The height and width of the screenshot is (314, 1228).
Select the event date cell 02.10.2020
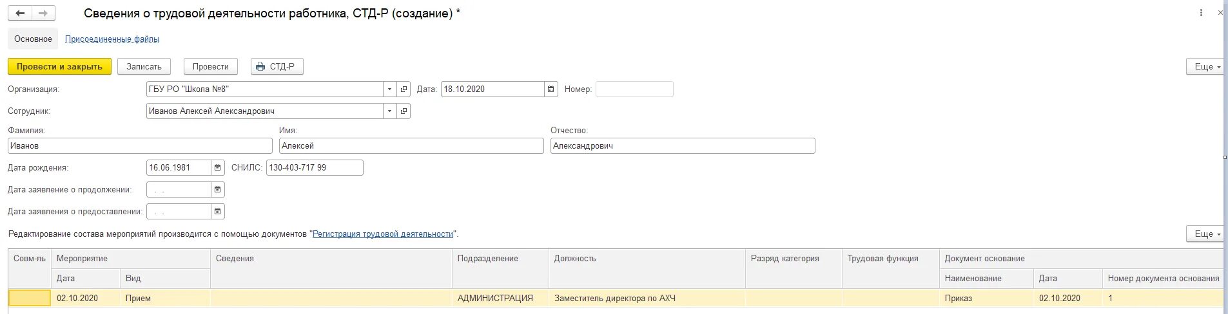pyautogui.click(x=86, y=298)
